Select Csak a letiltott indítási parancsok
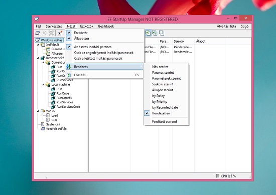Screen dimensions: 276x195 click(104, 58)
